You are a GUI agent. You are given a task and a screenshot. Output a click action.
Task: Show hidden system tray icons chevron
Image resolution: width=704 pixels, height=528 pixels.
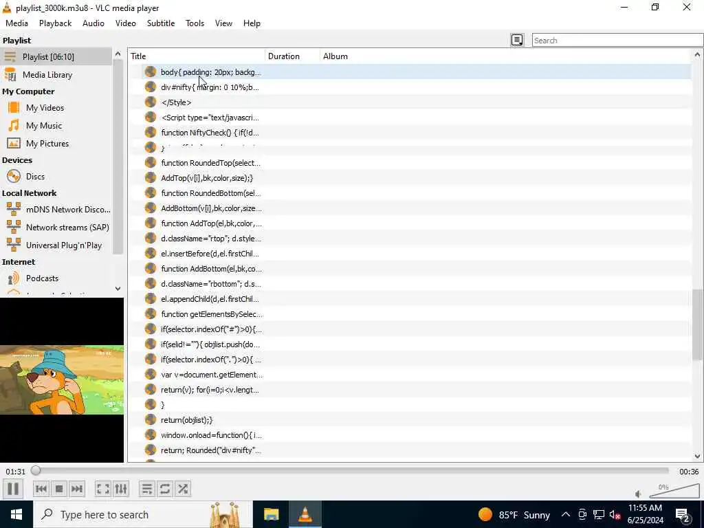click(566, 514)
